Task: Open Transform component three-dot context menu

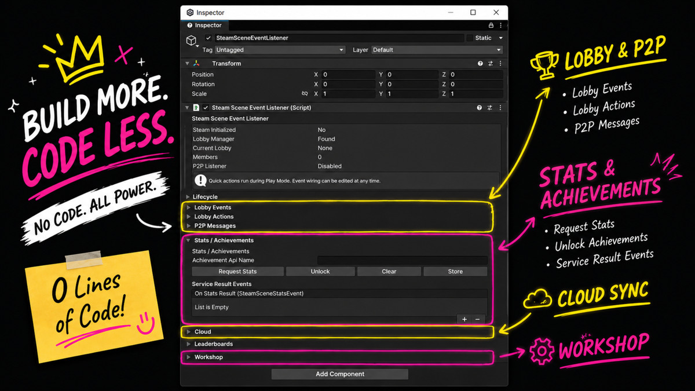Action: 500,64
